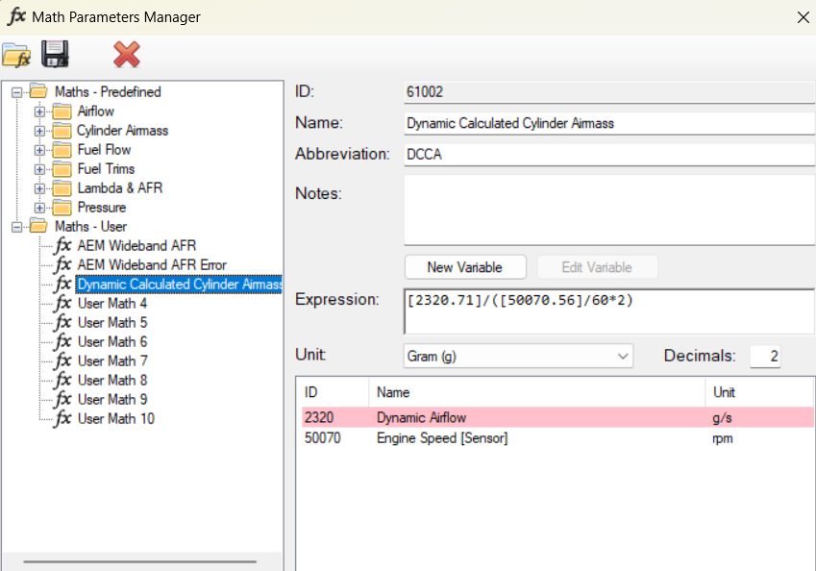
Task: Select User Math 8
Action: [112, 381]
